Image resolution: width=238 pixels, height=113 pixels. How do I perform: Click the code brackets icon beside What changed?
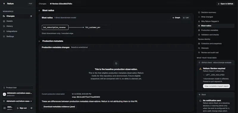coord(199,17)
